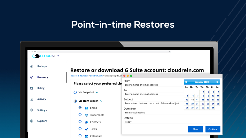Click the Billing wallet icon

[x=32, y=88]
